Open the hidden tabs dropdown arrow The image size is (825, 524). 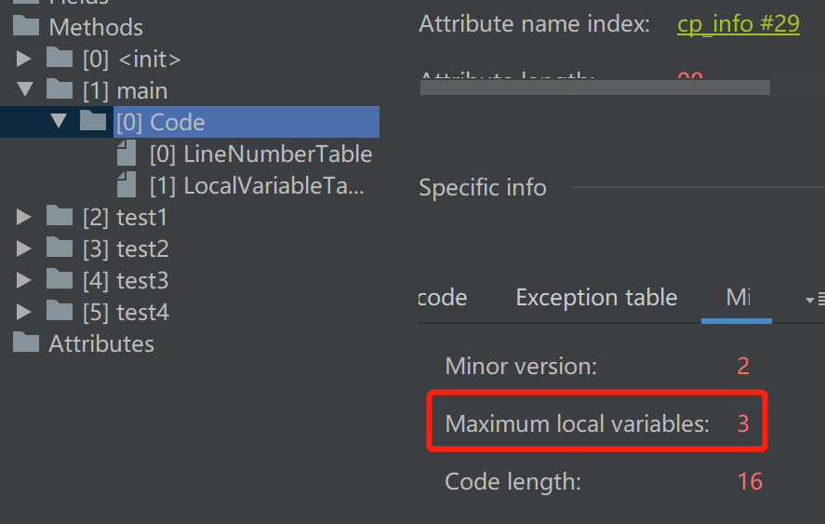pyautogui.click(x=810, y=301)
